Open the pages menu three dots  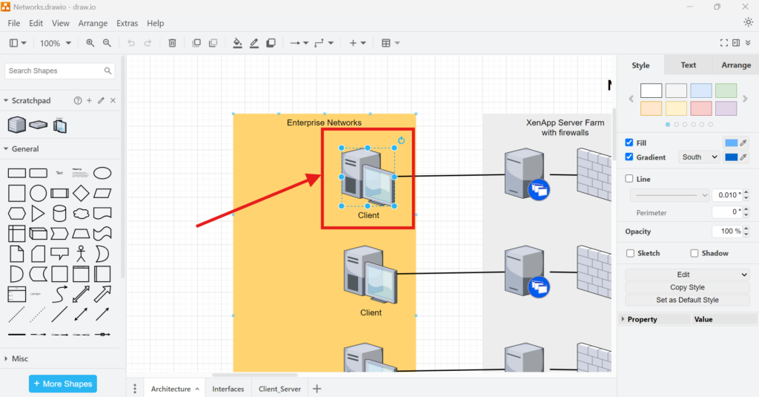135,389
